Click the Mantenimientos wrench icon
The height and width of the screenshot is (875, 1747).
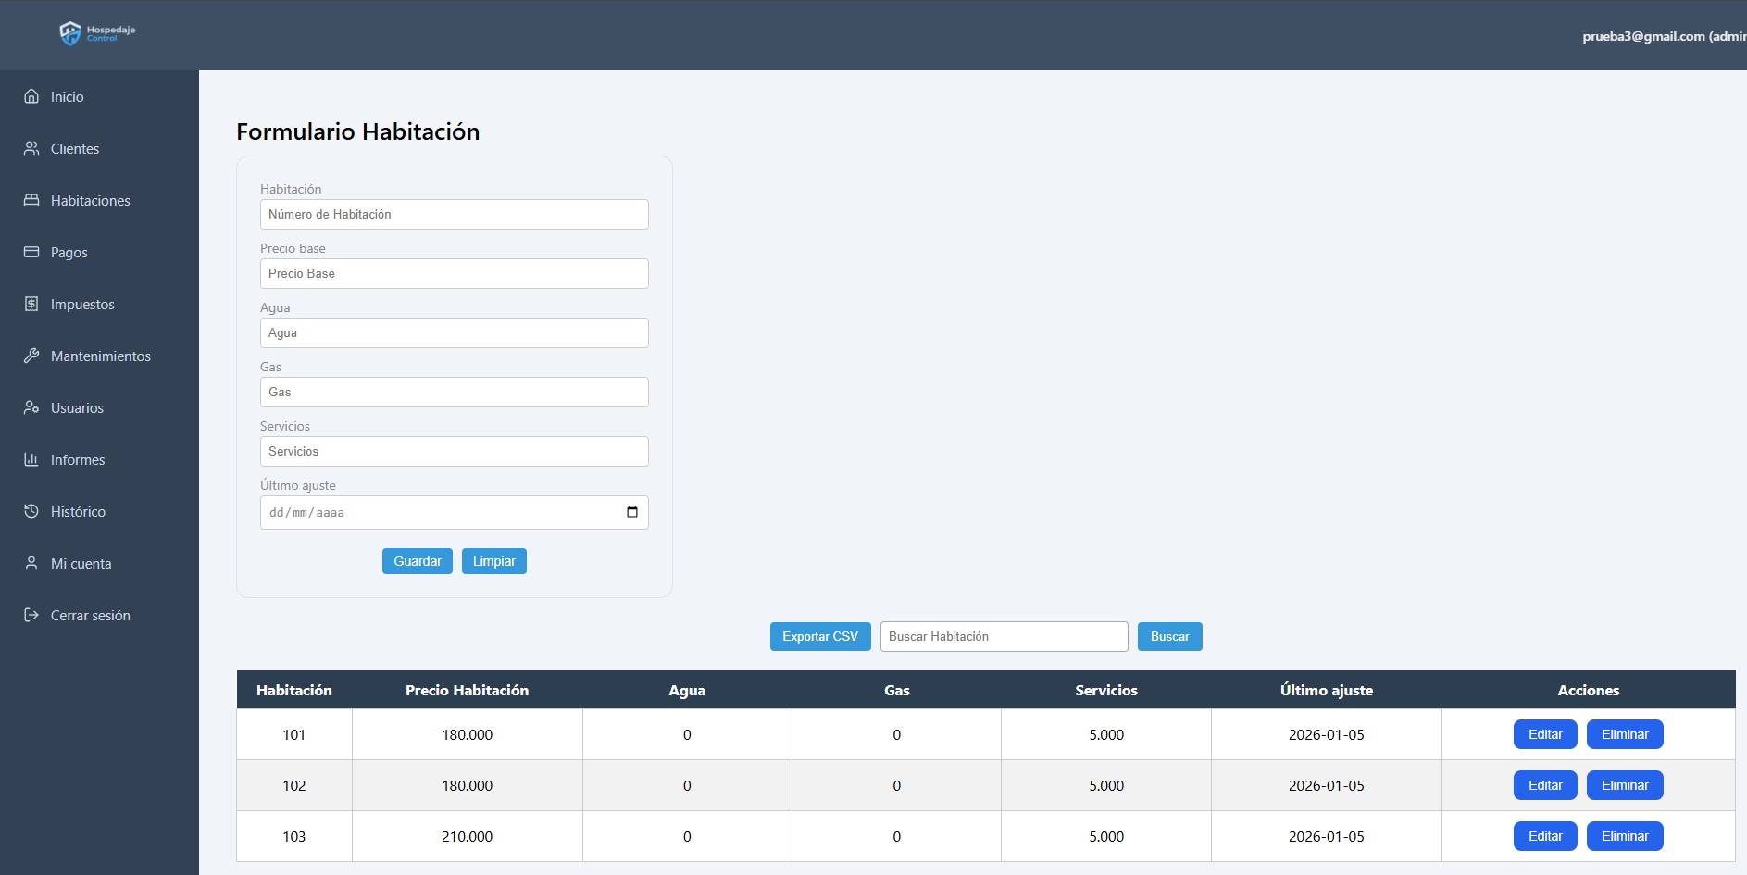[31, 356]
